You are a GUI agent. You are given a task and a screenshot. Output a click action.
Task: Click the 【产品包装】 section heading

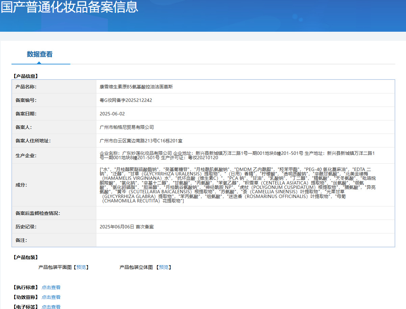[25, 257]
